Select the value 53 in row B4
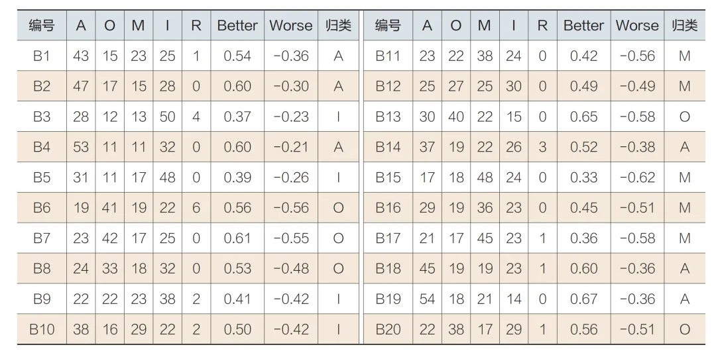The width and height of the screenshot is (716, 355). click(81, 147)
